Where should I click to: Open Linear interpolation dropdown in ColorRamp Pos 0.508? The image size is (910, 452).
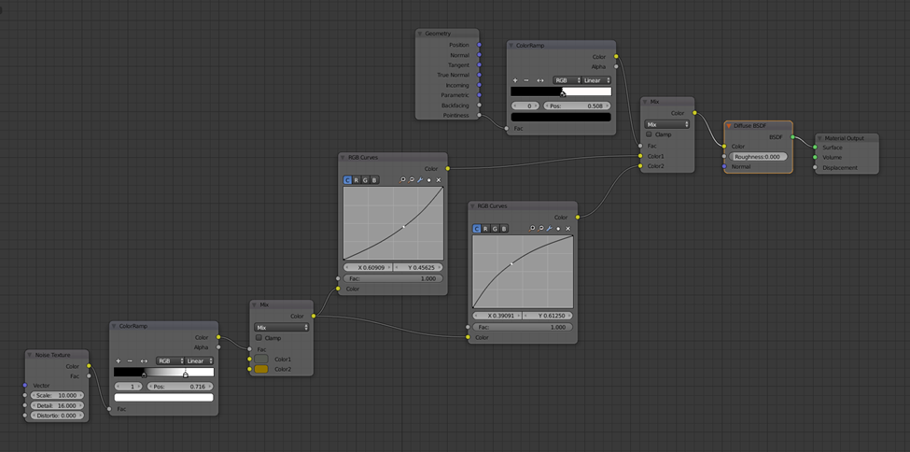click(x=596, y=80)
